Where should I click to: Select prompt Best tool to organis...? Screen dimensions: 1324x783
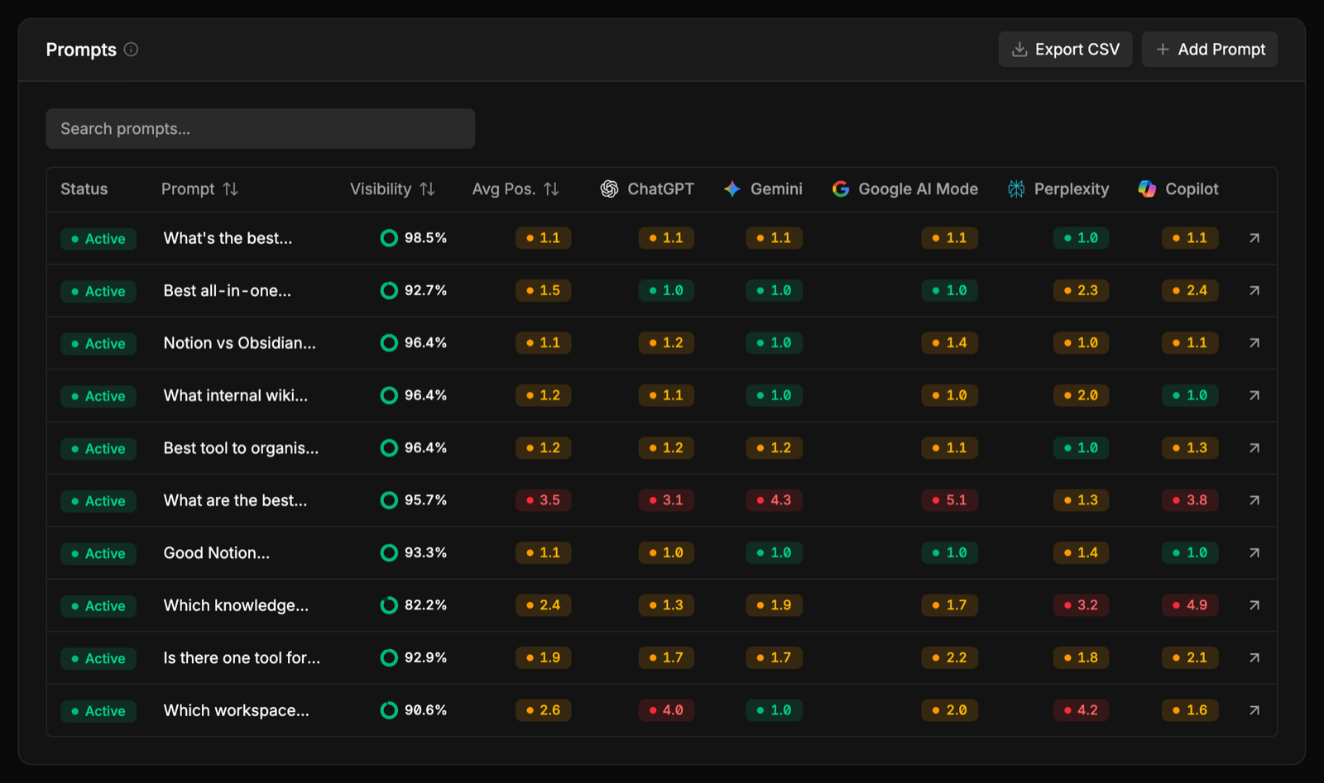pos(241,448)
